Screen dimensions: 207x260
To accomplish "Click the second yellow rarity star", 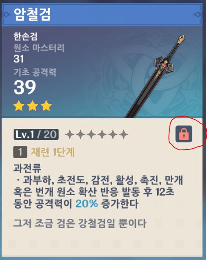I will coord(33,106).
